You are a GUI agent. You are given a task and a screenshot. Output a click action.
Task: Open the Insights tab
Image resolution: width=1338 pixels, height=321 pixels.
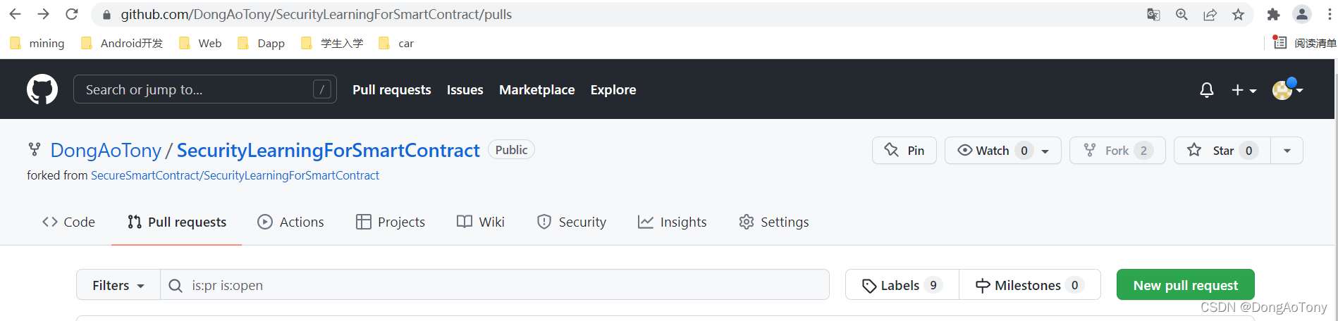point(672,222)
